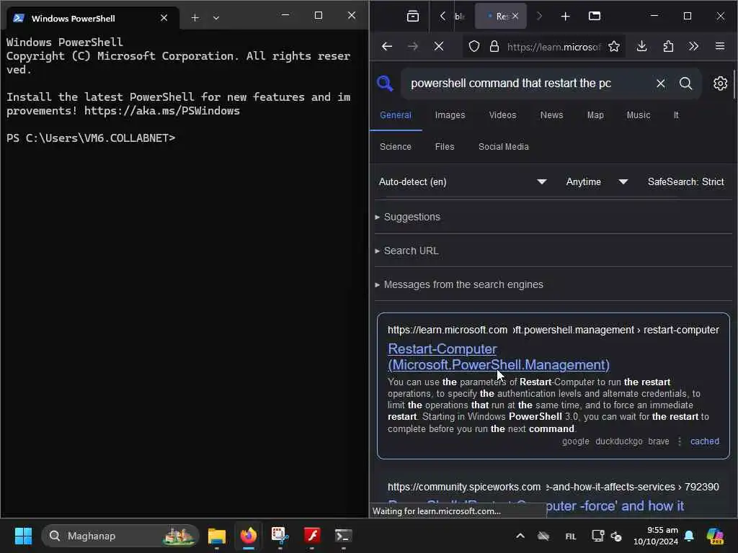
Task: Show hidden system tray icons
Action: pos(520,536)
